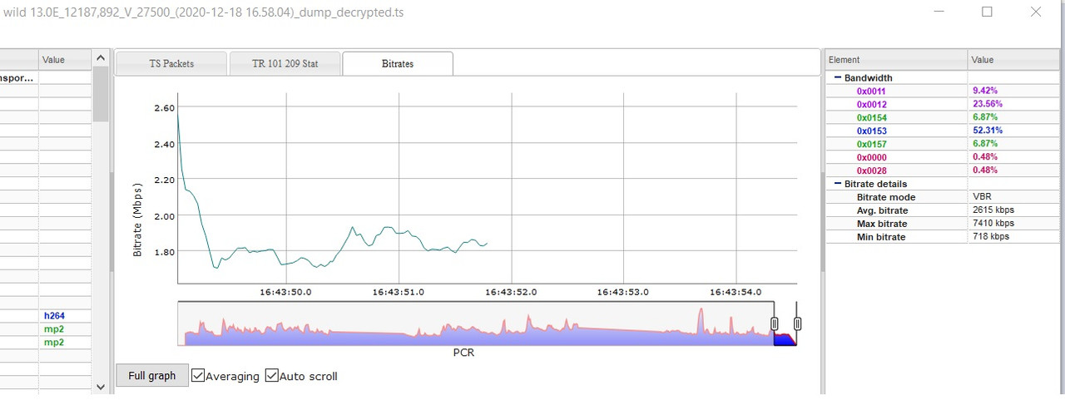The height and width of the screenshot is (410, 1065).
Task: Switch to the TS Packets tab
Action: pyautogui.click(x=171, y=63)
